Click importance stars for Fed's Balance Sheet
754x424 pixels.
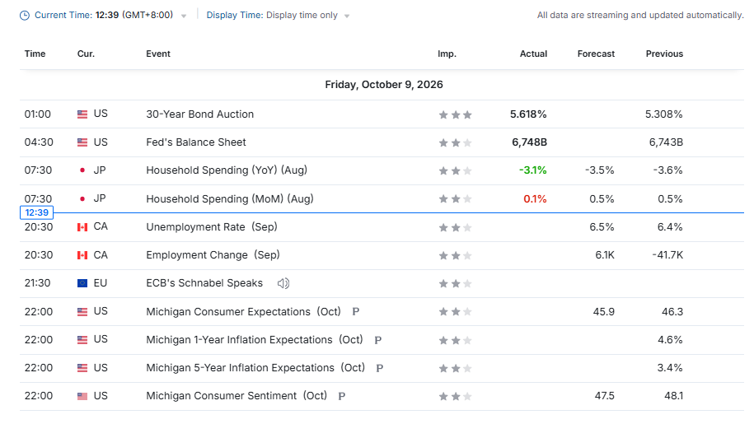point(456,142)
